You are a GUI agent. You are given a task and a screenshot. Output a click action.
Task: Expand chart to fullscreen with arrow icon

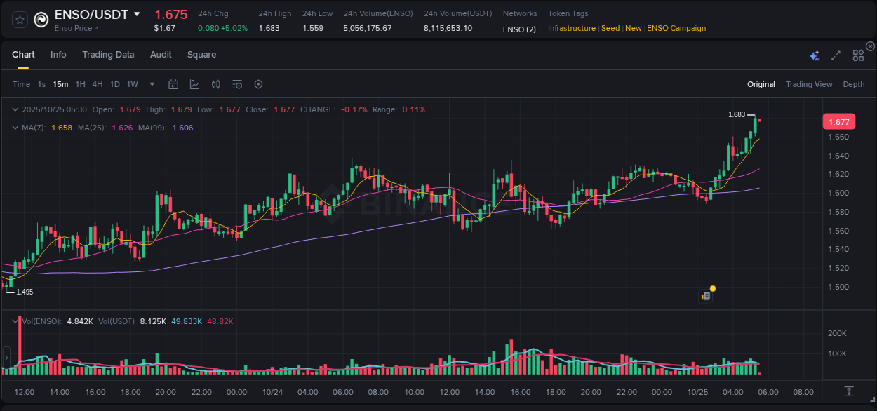point(835,55)
